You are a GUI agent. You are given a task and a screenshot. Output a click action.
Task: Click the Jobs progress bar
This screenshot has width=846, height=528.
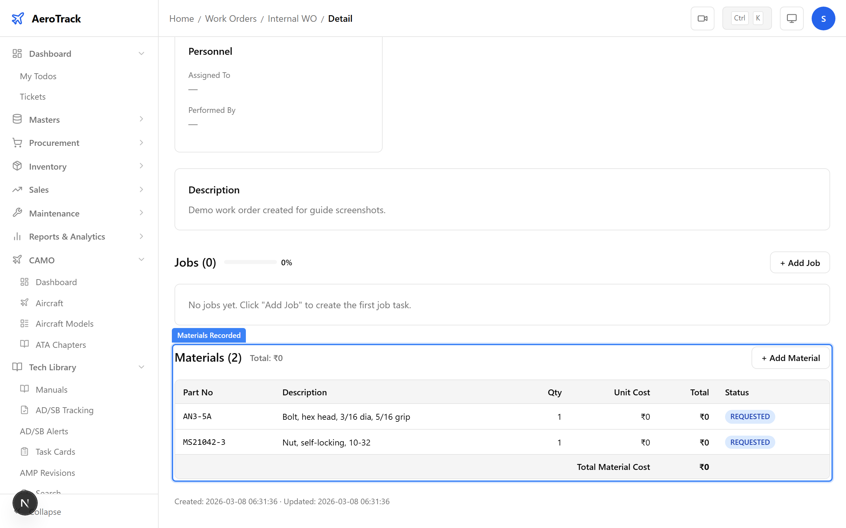(x=250, y=262)
